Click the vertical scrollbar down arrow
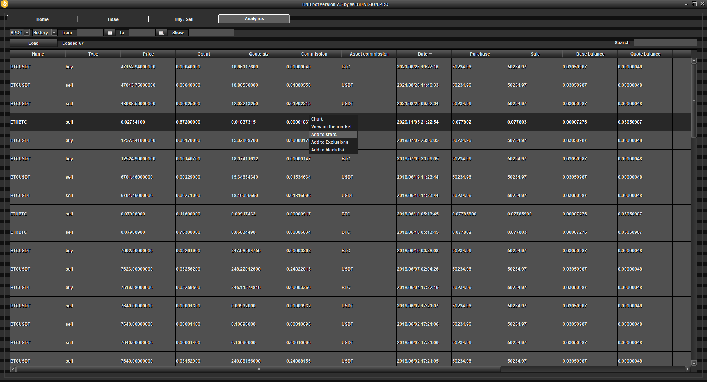Screen dimensions: 707x382 pyautogui.click(x=694, y=363)
